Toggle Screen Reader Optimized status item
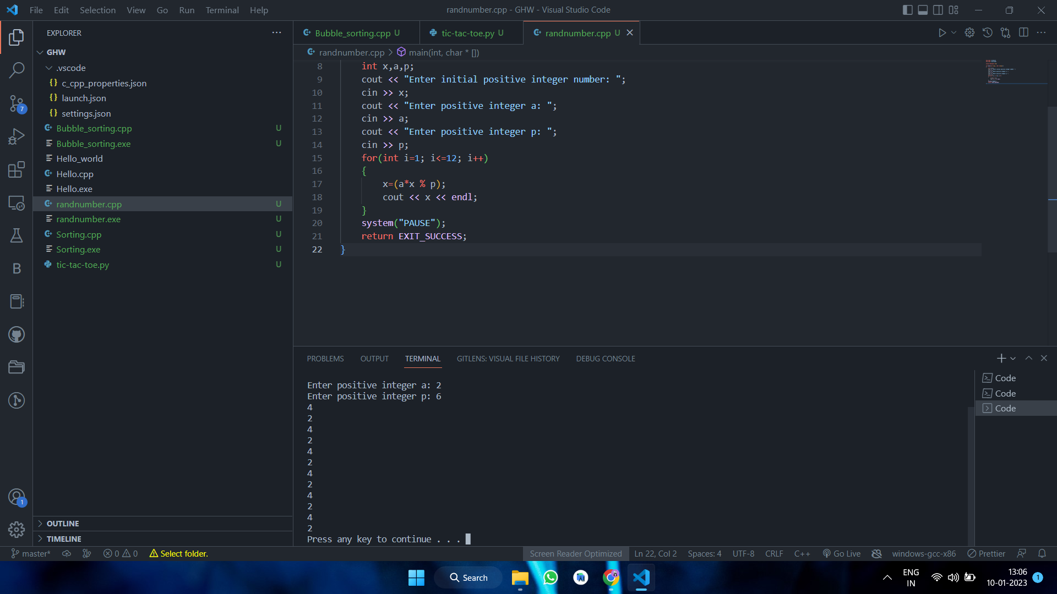 [x=575, y=553]
